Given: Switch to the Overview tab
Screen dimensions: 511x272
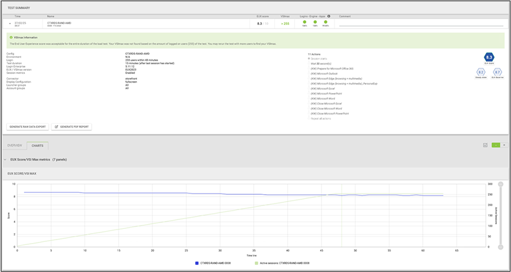Looking at the screenshot, I should [14, 146].
